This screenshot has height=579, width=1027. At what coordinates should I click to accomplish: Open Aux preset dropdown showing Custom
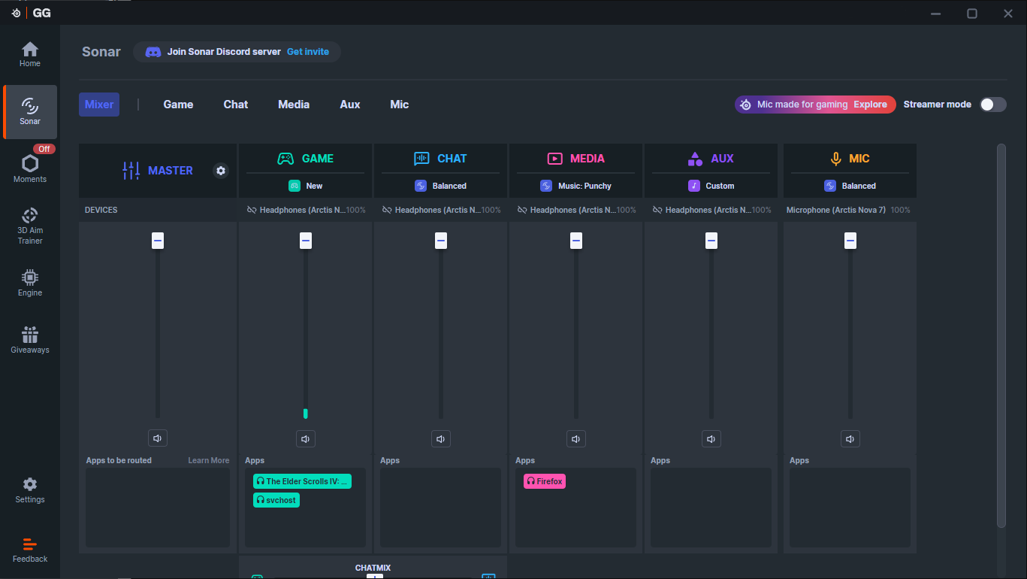pos(711,186)
